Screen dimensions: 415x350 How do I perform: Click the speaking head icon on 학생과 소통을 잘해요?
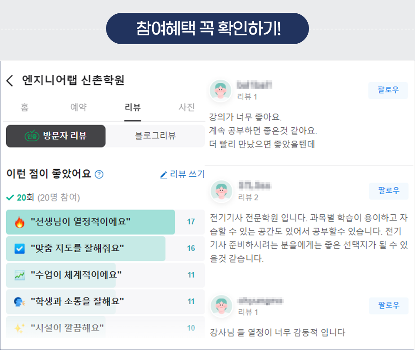click(20, 302)
